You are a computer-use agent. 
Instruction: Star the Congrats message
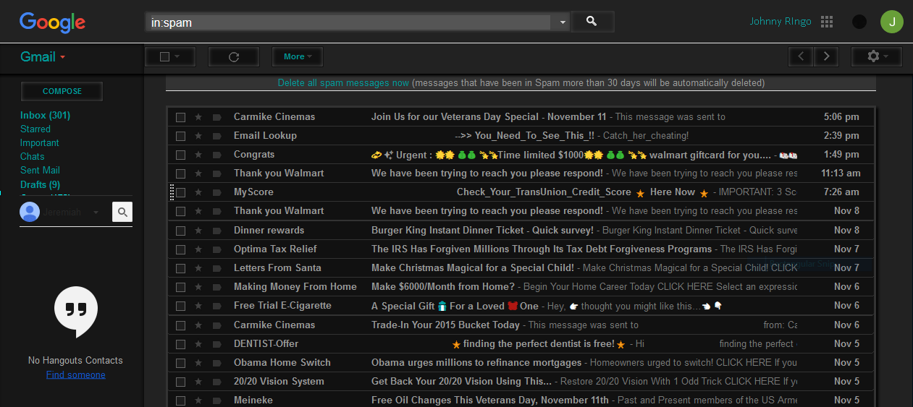198,154
